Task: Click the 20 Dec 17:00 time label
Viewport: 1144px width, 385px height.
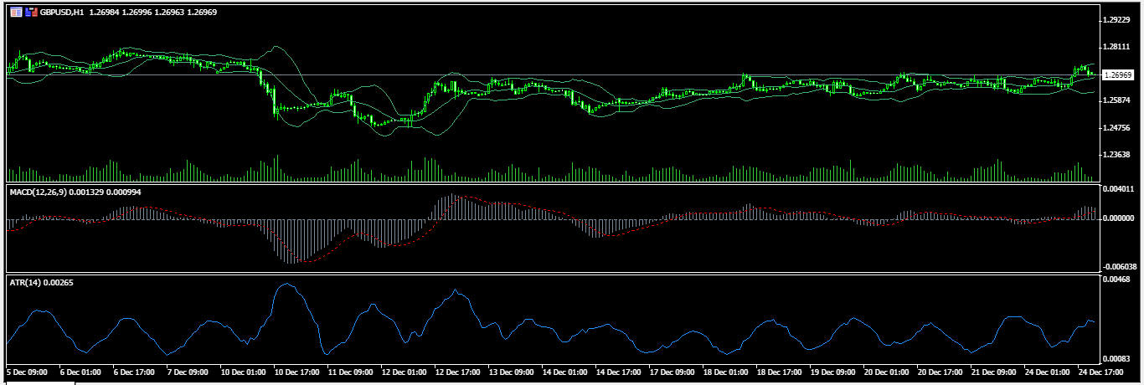Action: tap(939, 371)
